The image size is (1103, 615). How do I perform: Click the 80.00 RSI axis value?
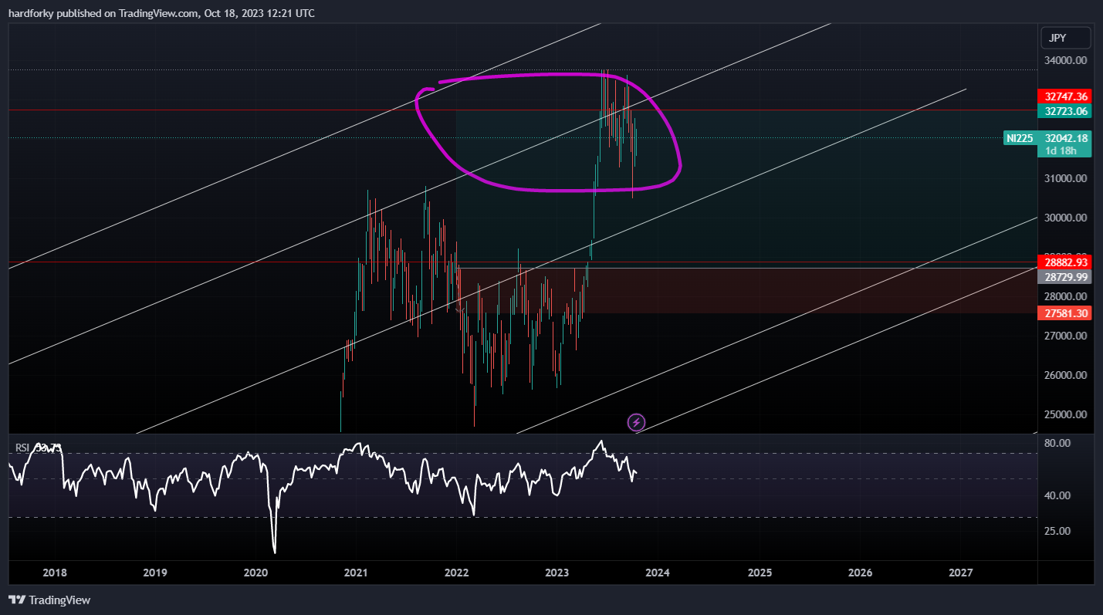[1057, 443]
